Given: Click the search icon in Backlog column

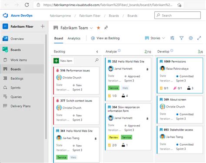Looking at the screenshot, I should click(x=96, y=60).
